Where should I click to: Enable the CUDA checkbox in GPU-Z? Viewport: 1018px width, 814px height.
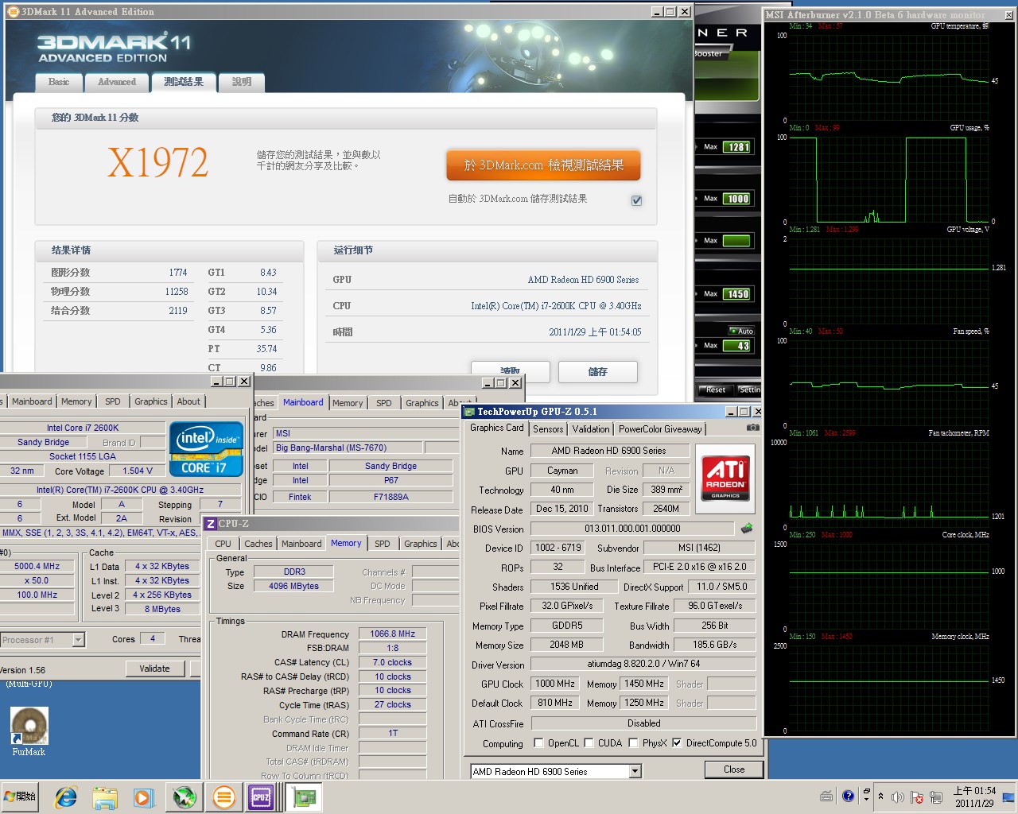(589, 743)
